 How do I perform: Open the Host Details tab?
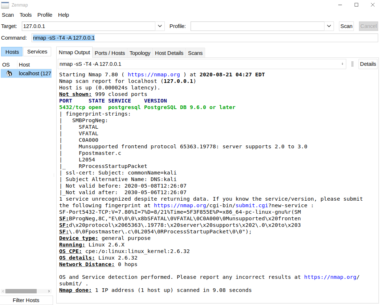pyautogui.click(x=169, y=53)
